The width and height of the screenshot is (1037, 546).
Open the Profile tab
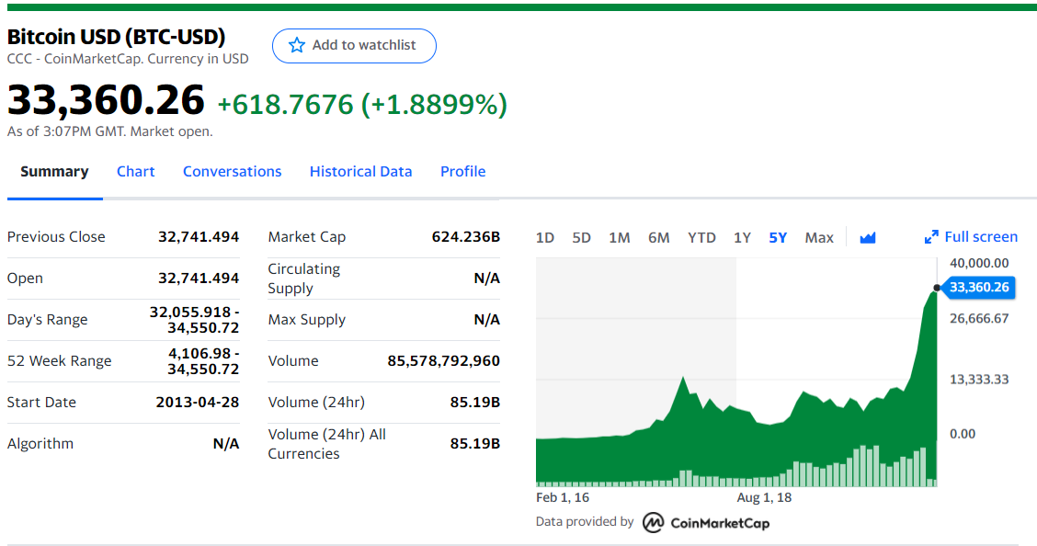[463, 172]
